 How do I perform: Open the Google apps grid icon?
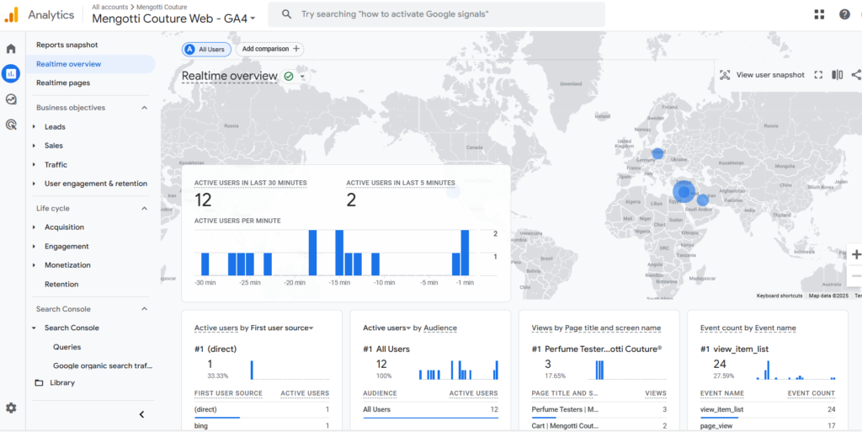(x=819, y=15)
